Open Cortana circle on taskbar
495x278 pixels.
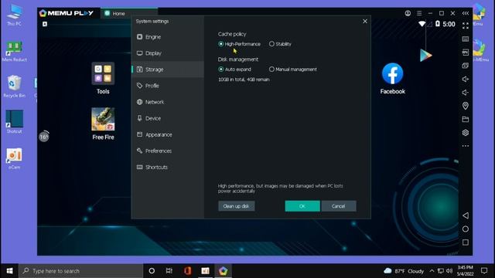[x=152, y=271]
